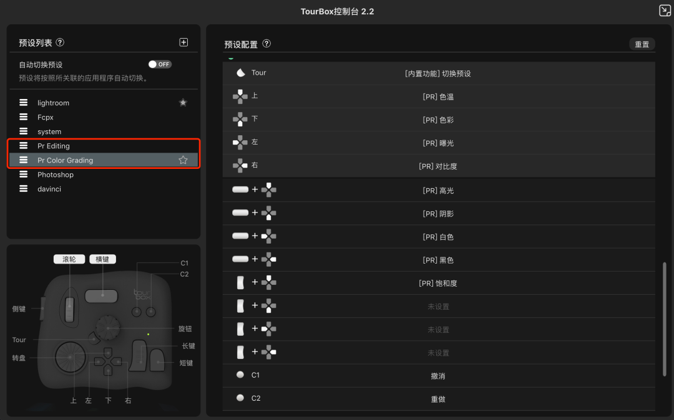
Task: Open the D-pad up setting [PR] 色温
Action: 438,97
